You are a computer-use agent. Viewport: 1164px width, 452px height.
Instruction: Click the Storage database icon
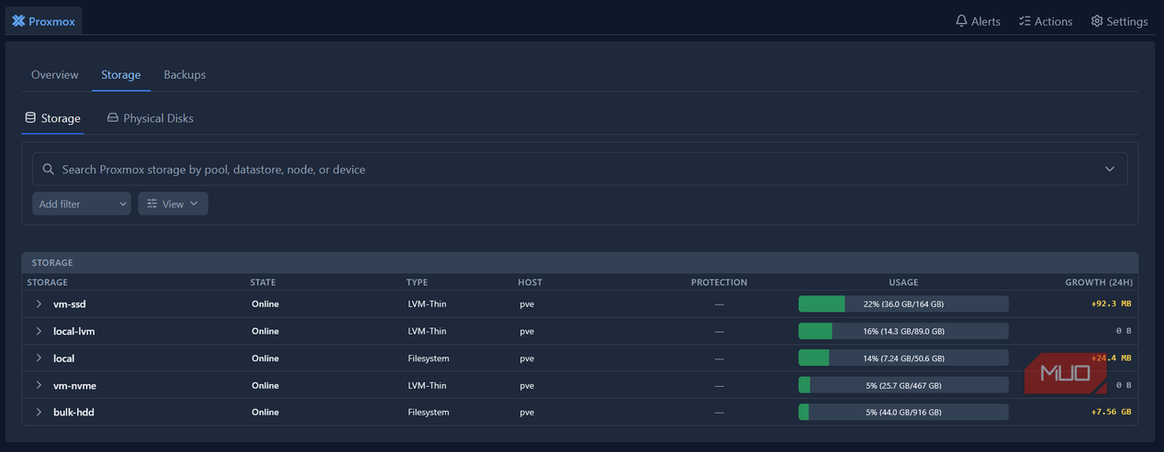pos(30,118)
